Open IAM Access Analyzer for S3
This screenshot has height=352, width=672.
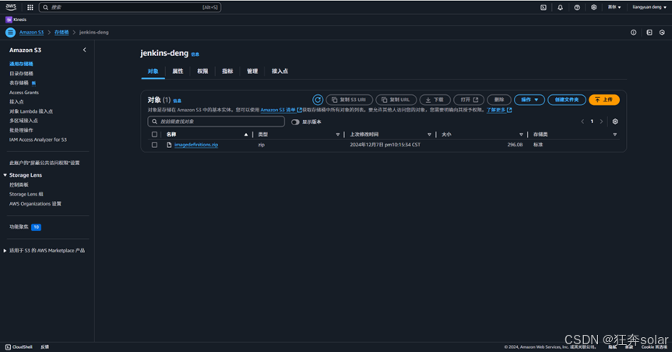click(38, 139)
